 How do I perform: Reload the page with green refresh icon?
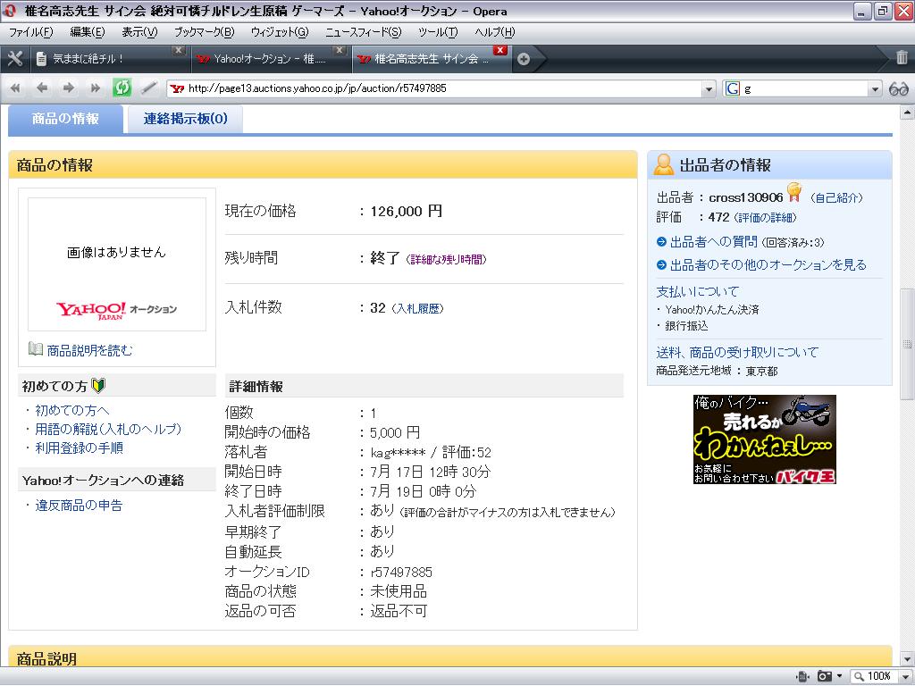click(122, 88)
